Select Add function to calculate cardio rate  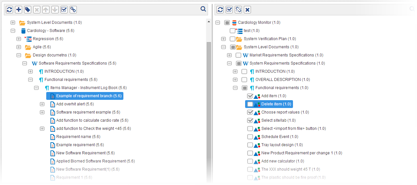pyautogui.click(x=92, y=120)
